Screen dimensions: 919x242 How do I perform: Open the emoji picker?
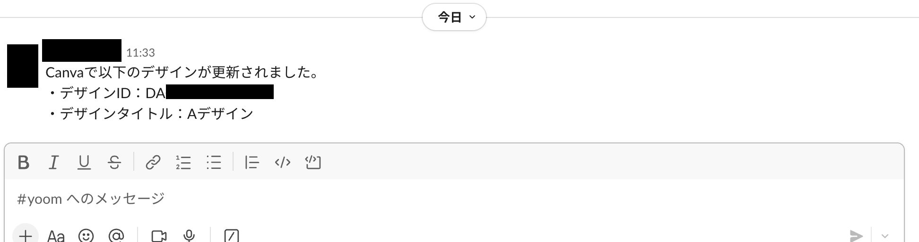point(86,235)
